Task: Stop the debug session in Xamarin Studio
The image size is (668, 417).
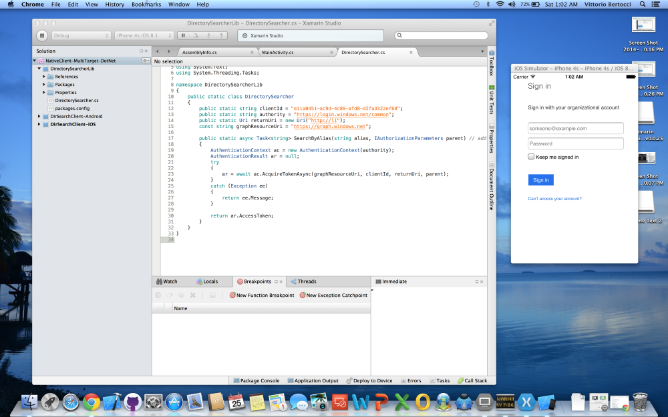Action: (x=41, y=36)
